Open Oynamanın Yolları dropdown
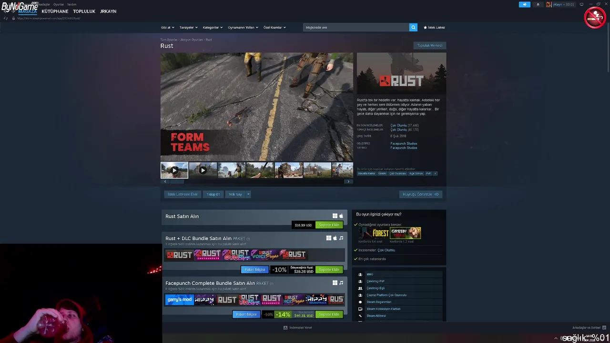Screen dimensions: 610x343 click(x=243, y=27)
